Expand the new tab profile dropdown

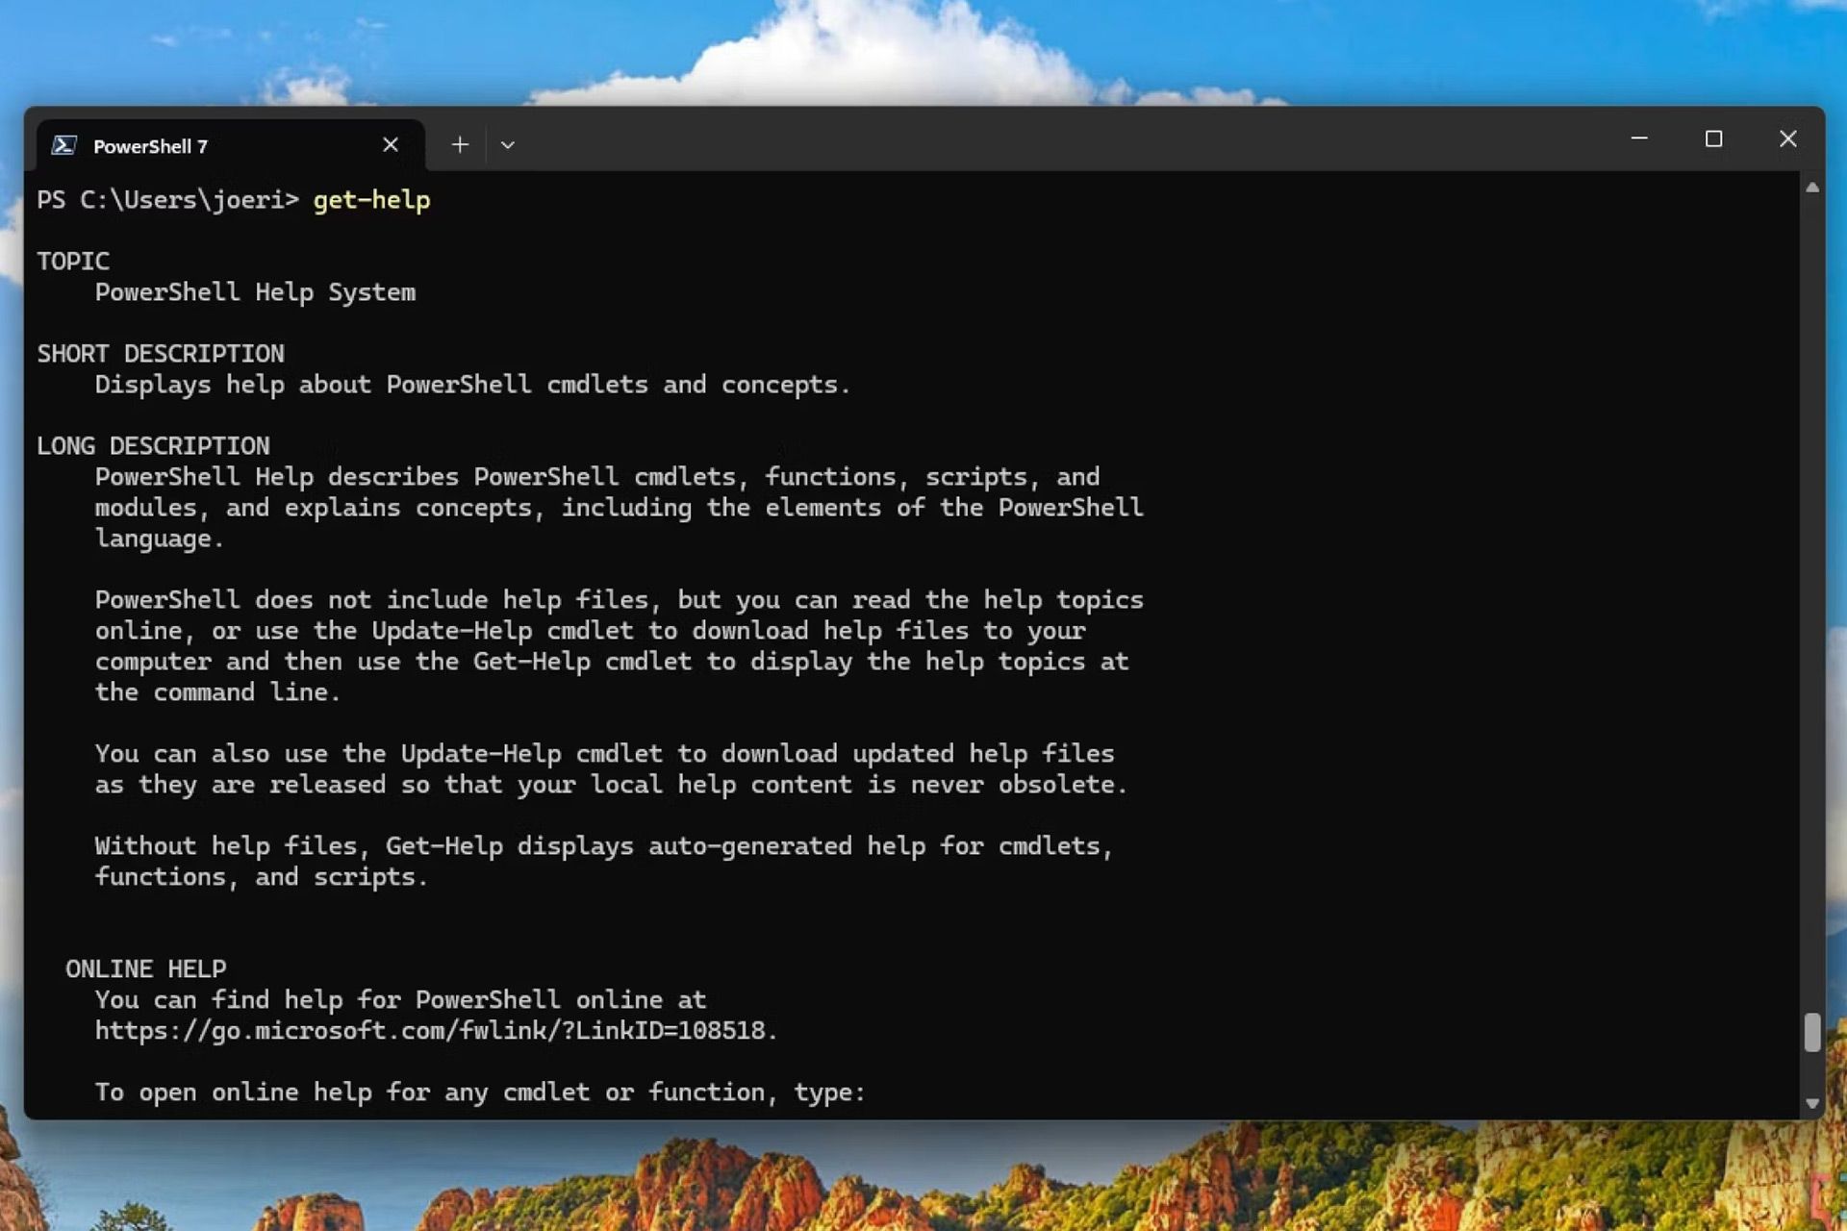(x=508, y=145)
